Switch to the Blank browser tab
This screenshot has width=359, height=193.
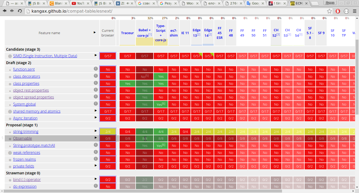tap(58, 3)
